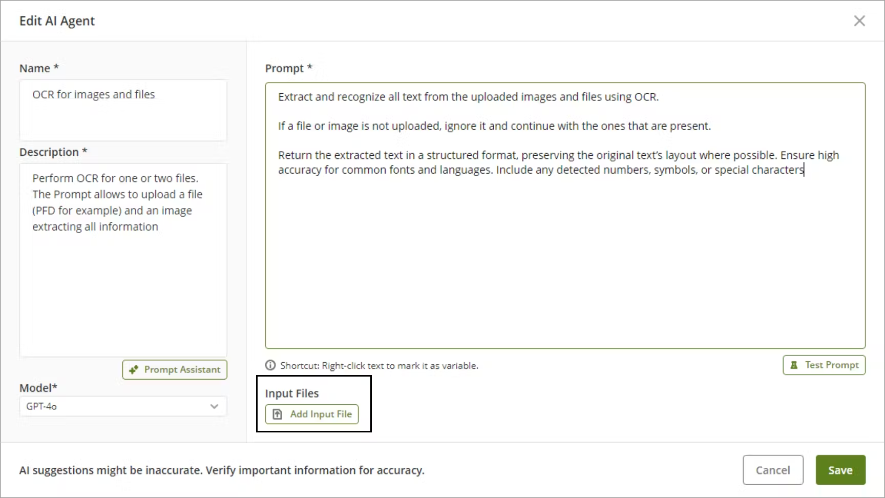
Task: Click the AI suggestions disclaimer text
Action: [222, 470]
